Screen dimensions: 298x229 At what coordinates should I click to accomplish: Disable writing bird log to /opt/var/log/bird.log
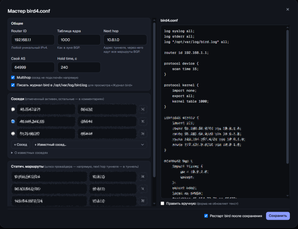[x=13, y=85]
